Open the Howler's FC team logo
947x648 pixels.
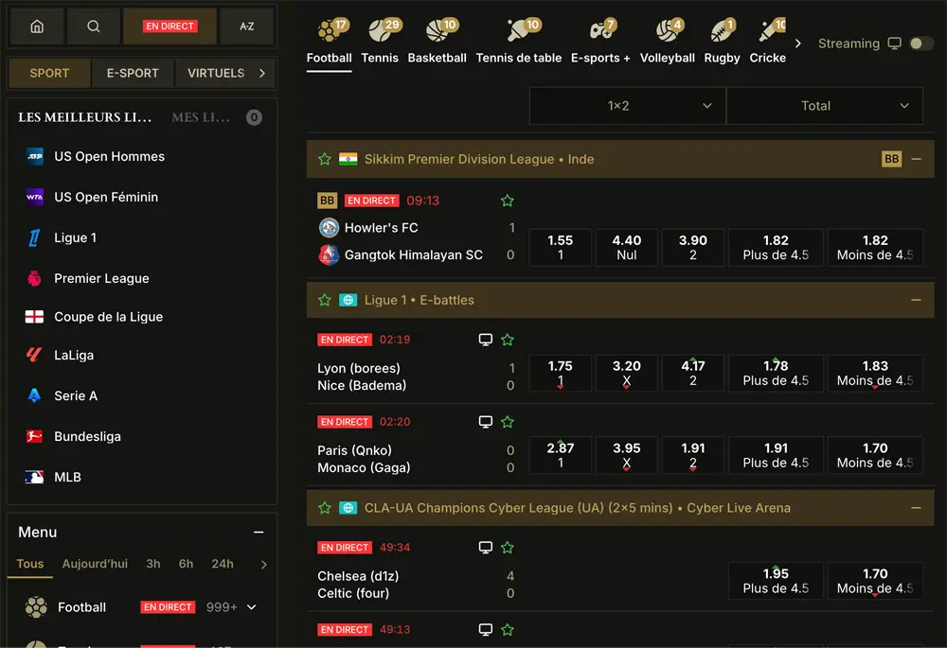(x=329, y=227)
